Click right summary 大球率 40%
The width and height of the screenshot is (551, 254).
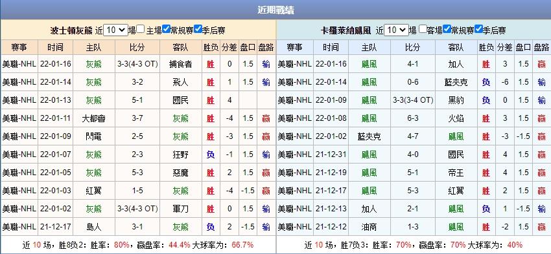[x=515, y=244]
